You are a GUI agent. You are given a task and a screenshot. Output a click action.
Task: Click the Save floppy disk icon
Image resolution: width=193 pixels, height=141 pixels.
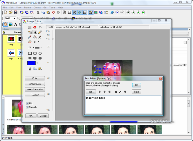(15, 12)
